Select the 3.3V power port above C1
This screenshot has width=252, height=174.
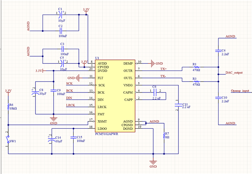(x=86, y=11)
